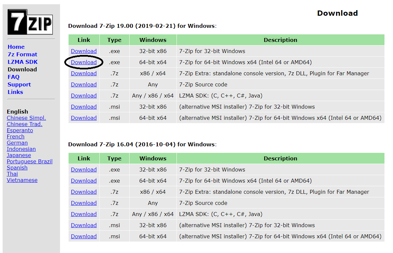Screen dimensions: 393x253
Task: Switch language to Chinese Trad.
Action: click(x=25, y=124)
